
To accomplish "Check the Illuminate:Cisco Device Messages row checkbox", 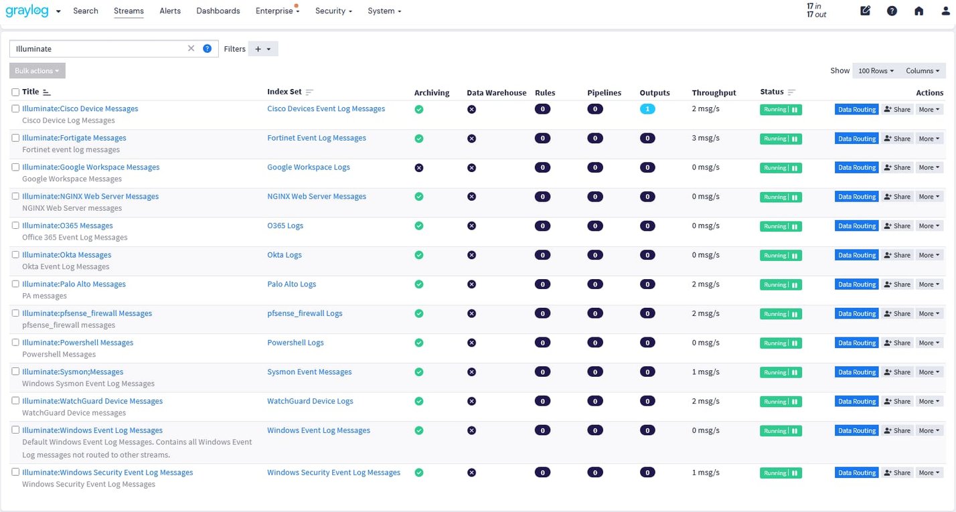I will (15, 108).
